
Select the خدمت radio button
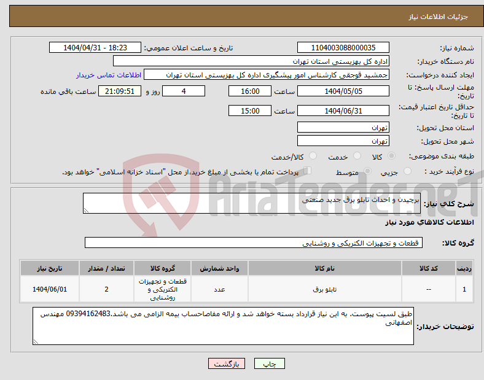357,156
